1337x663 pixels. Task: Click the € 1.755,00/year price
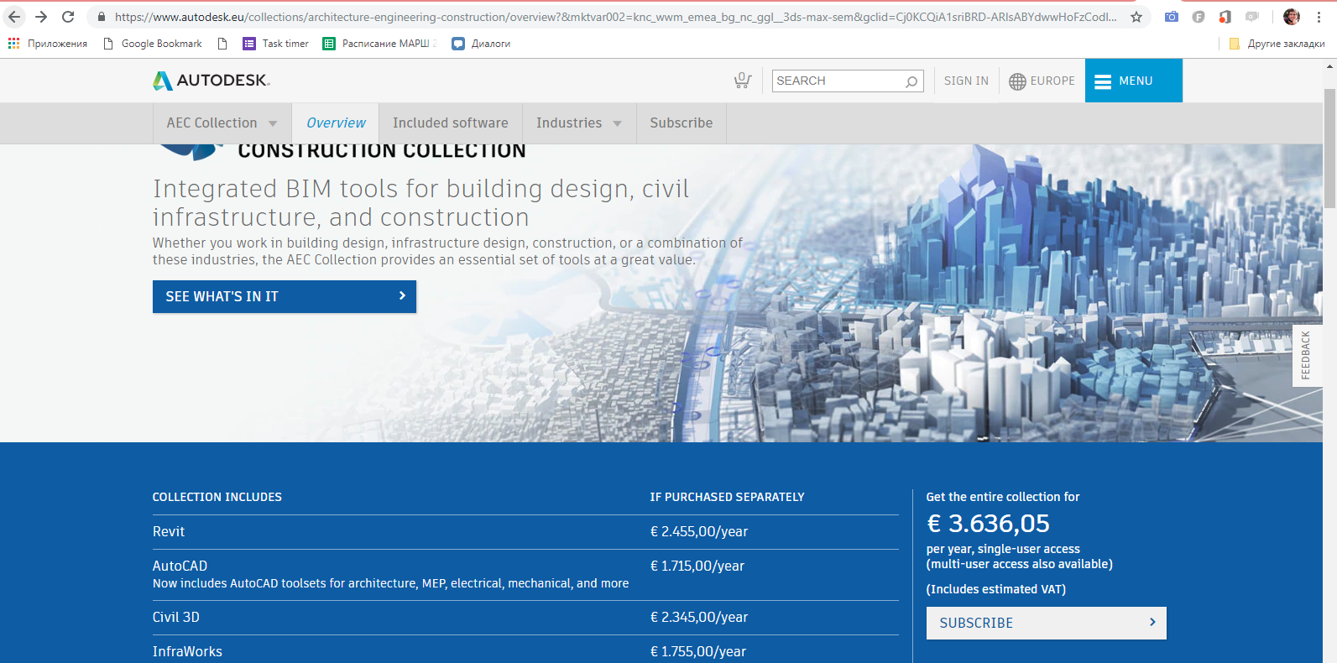[x=698, y=651]
